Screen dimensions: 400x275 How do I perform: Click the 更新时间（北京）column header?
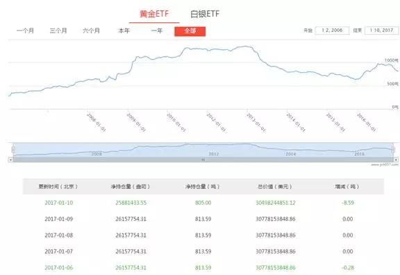[58, 187]
